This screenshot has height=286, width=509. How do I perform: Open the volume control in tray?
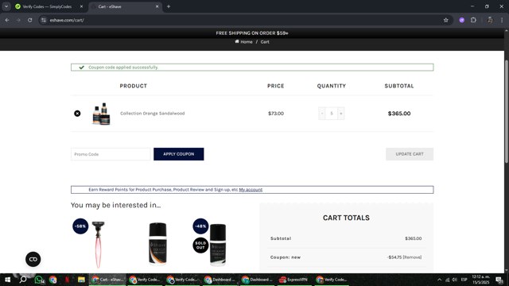pyautogui.click(x=454, y=280)
